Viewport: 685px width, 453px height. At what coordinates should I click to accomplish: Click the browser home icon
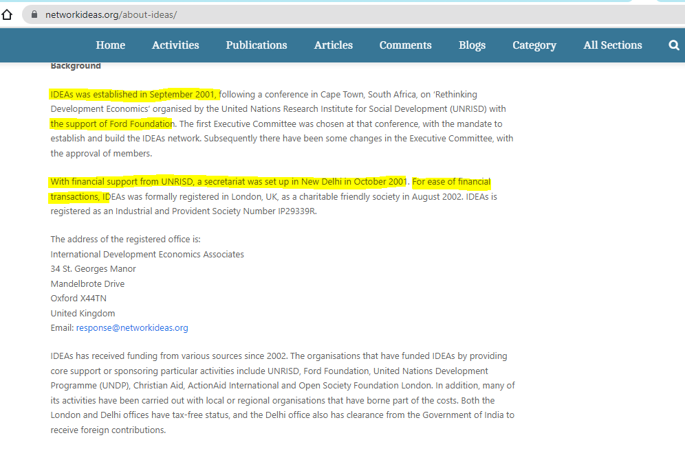tap(7, 15)
